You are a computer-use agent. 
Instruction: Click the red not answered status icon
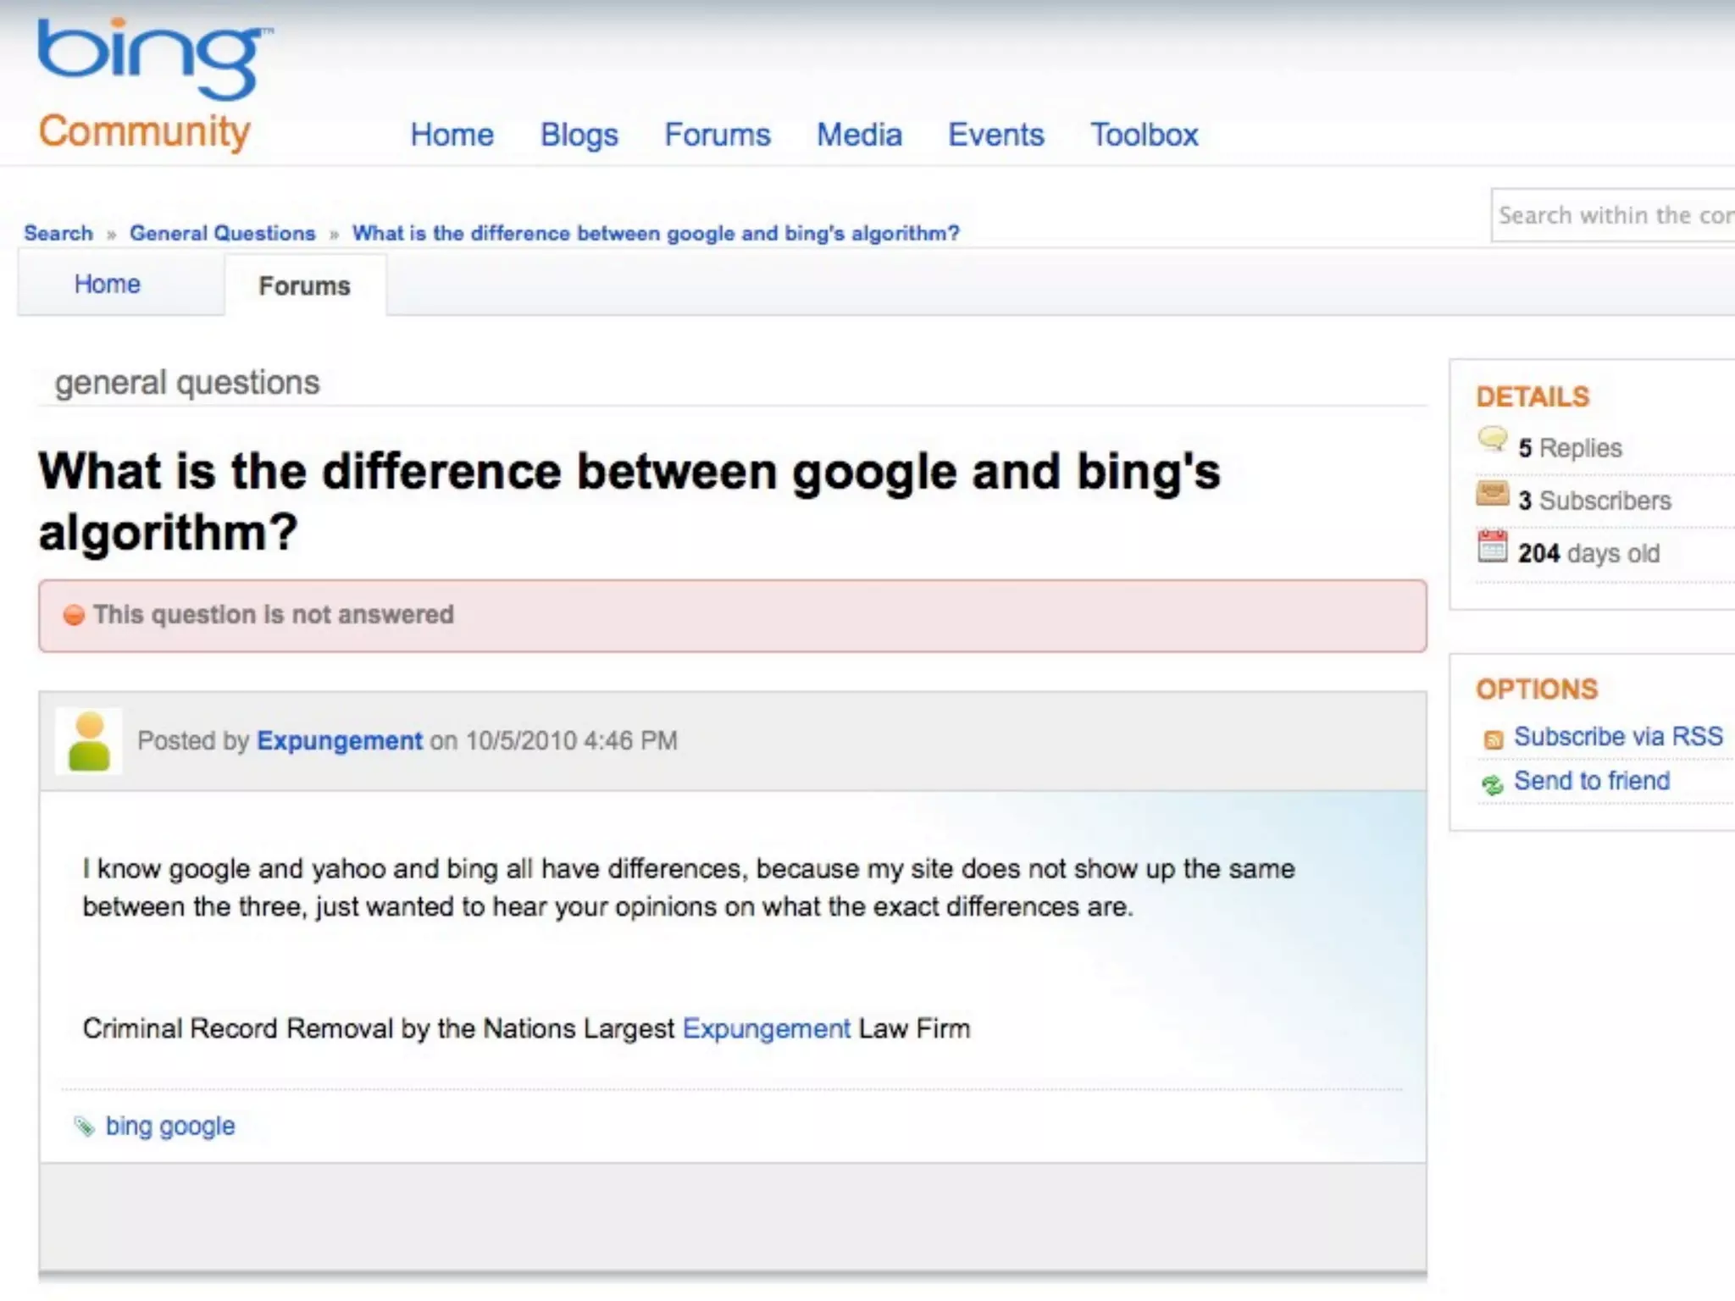pos(75,615)
